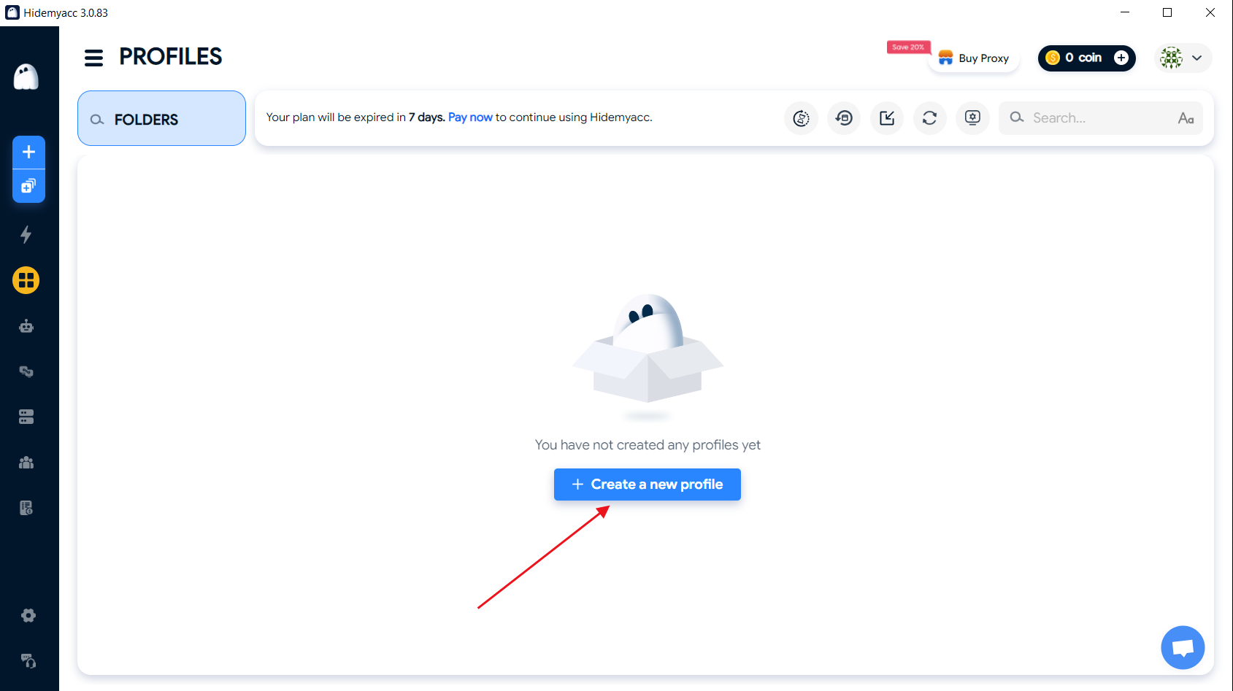Screen dimensions: 1233x691
Task: Click the Hidemyacc ghost logo
Action: (26, 77)
